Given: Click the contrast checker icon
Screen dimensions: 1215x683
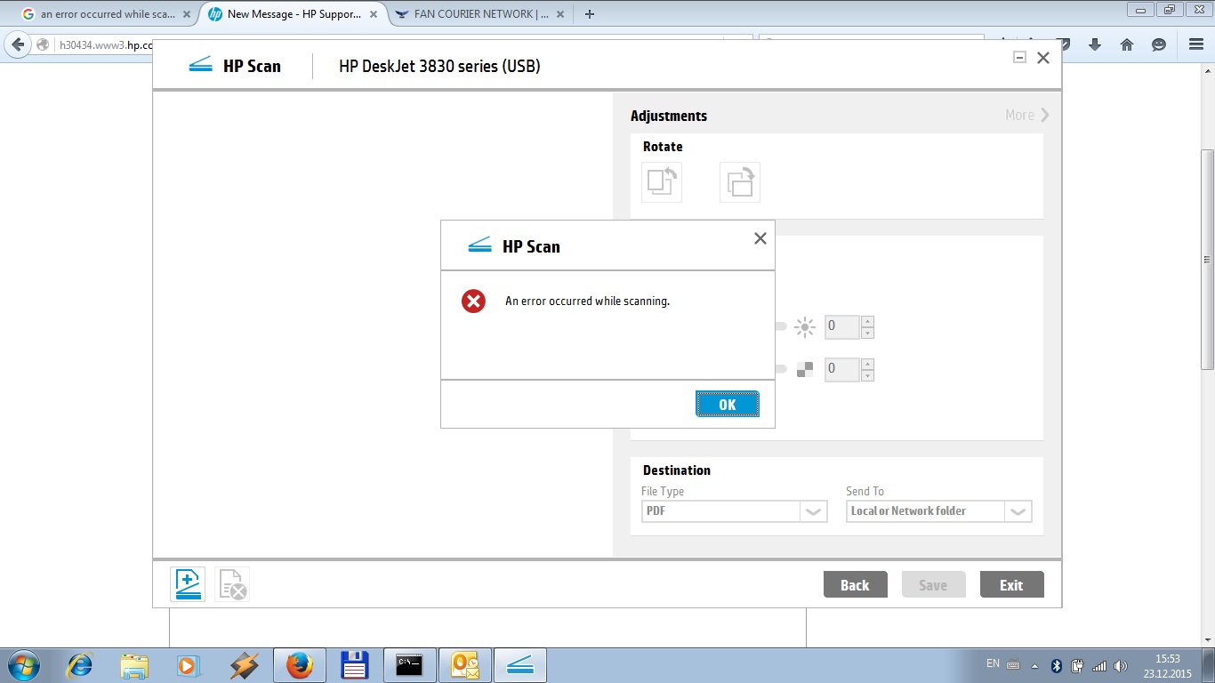Looking at the screenshot, I should pos(805,369).
